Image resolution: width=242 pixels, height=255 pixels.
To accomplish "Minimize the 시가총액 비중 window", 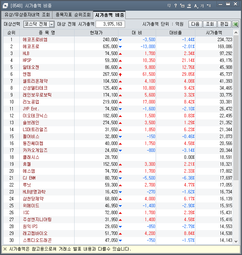I will [x=220, y=4].
